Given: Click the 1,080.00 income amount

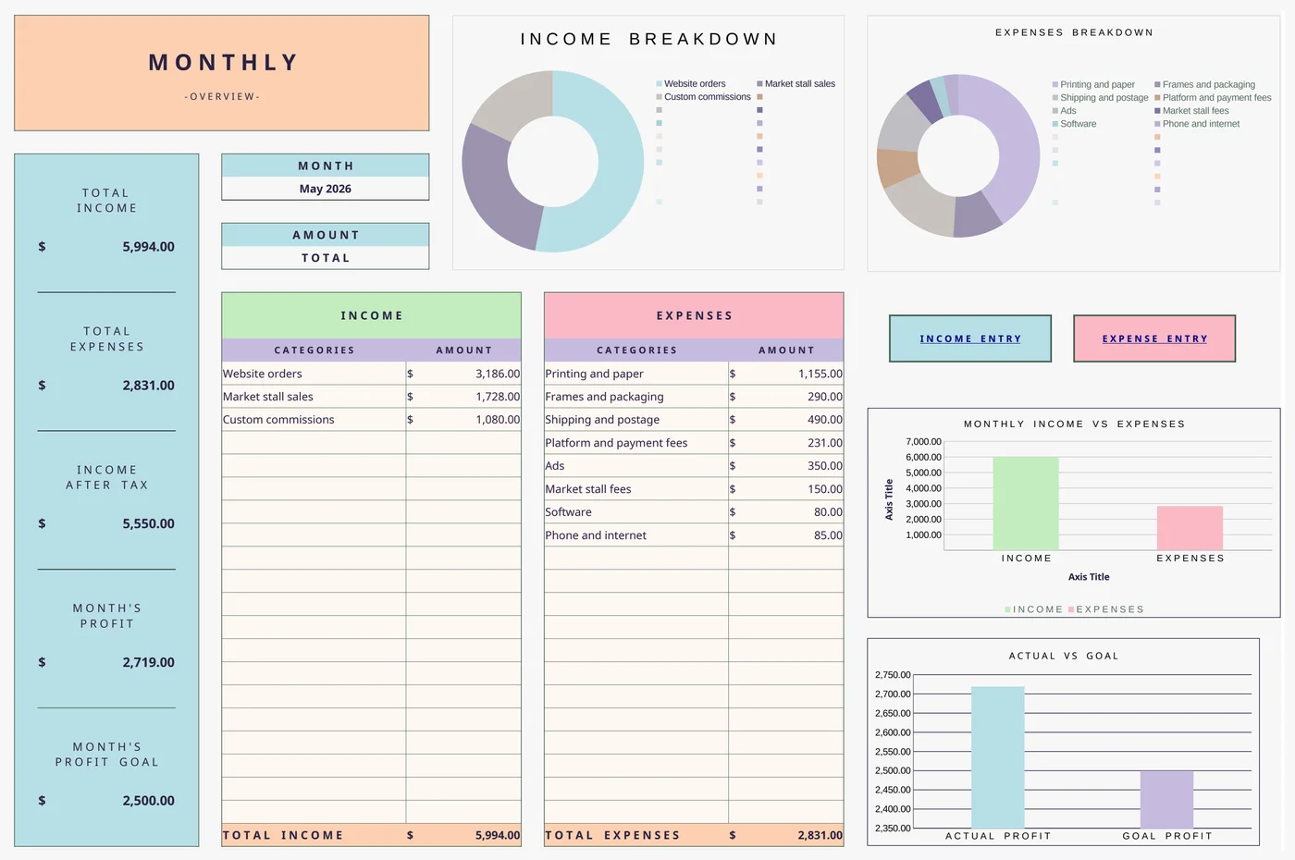Looking at the screenshot, I should click(463, 420).
